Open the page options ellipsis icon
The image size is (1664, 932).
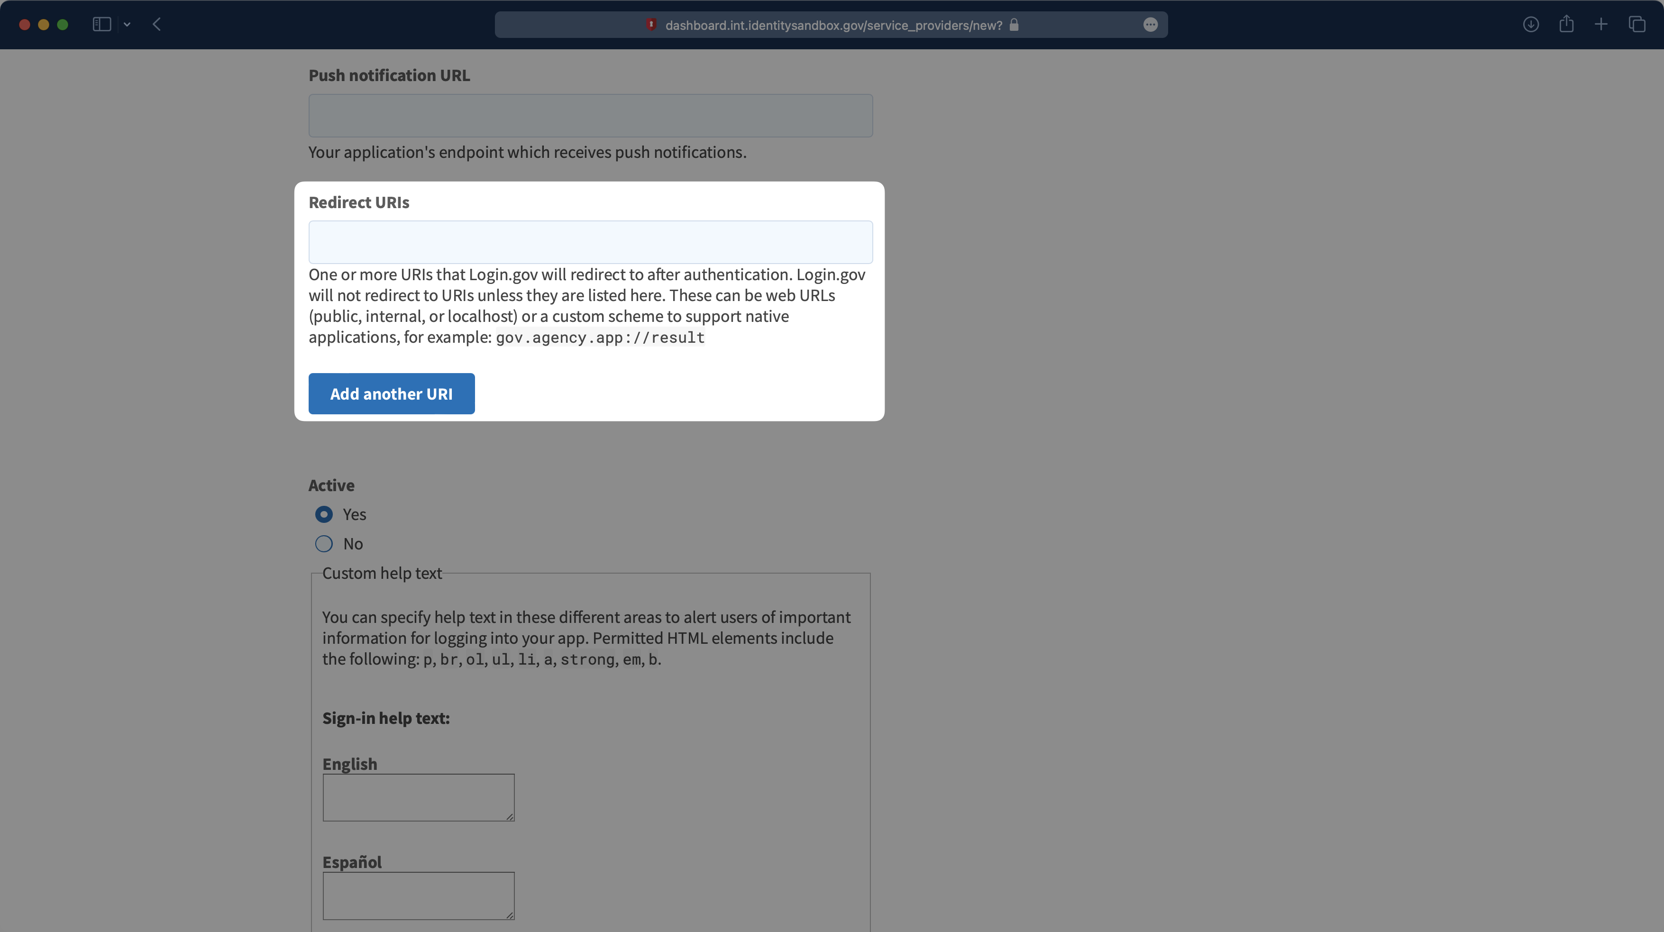coord(1151,25)
